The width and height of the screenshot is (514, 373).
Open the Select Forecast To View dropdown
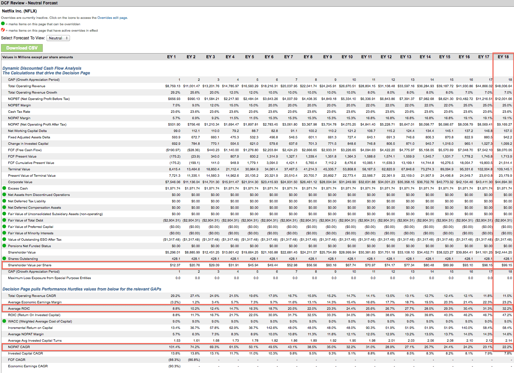(x=58, y=38)
